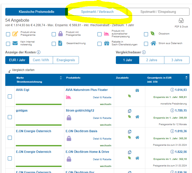Click info icon next to price 1.822,56

(172, 152)
